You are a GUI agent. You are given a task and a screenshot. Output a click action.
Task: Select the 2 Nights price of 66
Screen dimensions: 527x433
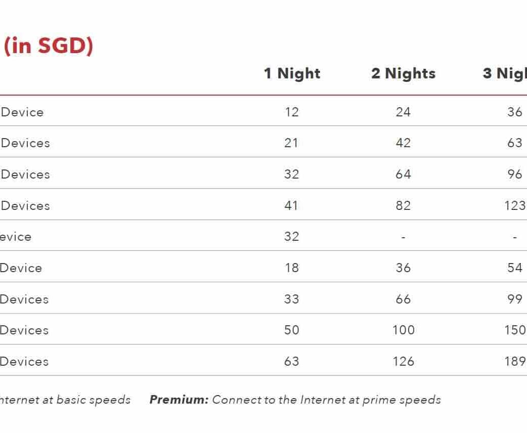coord(403,299)
